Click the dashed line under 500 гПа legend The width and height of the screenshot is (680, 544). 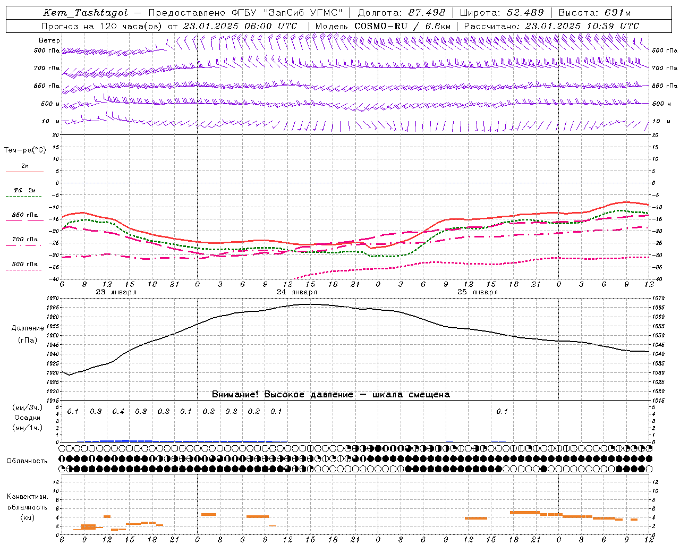[x=23, y=270]
